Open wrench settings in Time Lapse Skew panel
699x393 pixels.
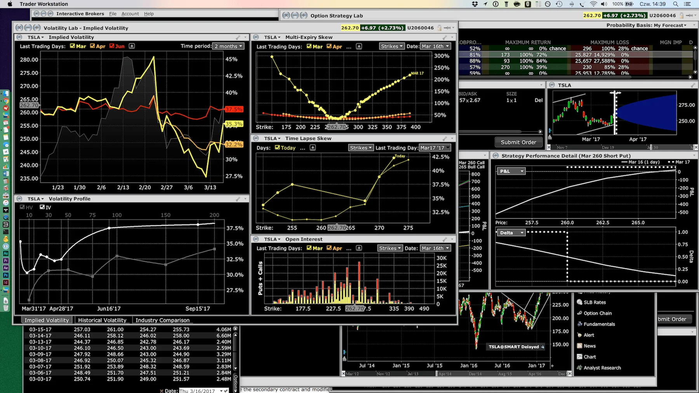pos(445,139)
